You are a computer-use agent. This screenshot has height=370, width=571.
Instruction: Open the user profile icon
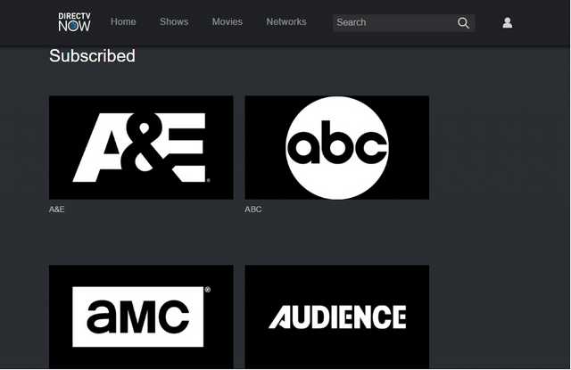pos(508,22)
